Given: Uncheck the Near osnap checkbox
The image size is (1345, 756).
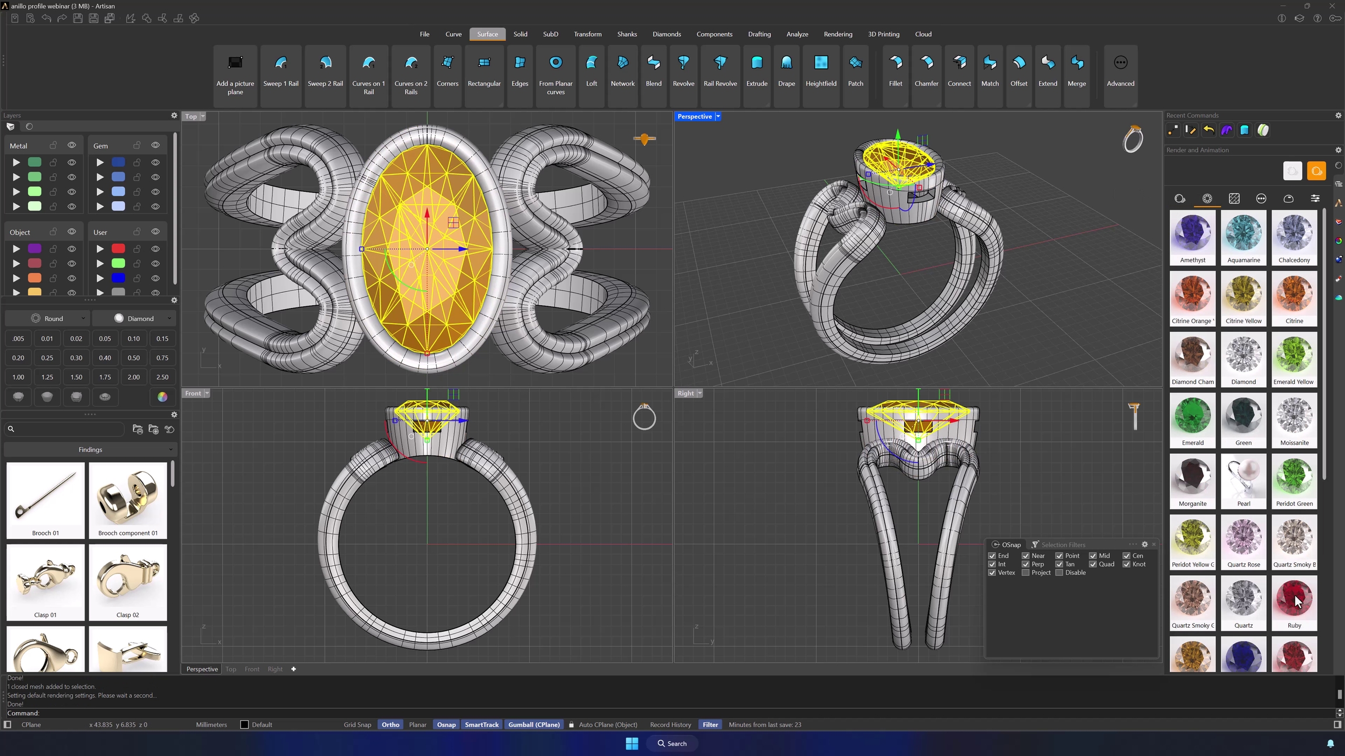Looking at the screenshot, I should 1026,556.
